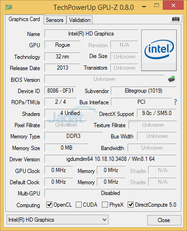This screenshot has height=231, width=187.
Task: Click the GPU Clock row Memory 0 MHz value
Action: [111, 170]
